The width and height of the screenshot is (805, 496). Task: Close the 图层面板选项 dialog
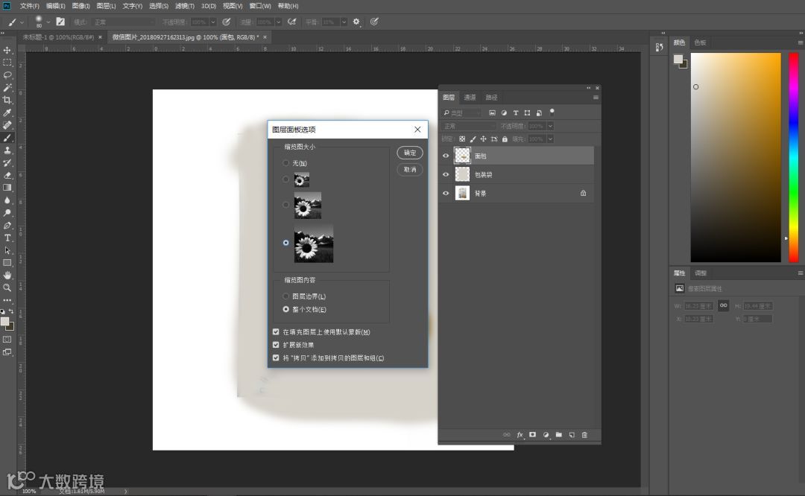417,130
